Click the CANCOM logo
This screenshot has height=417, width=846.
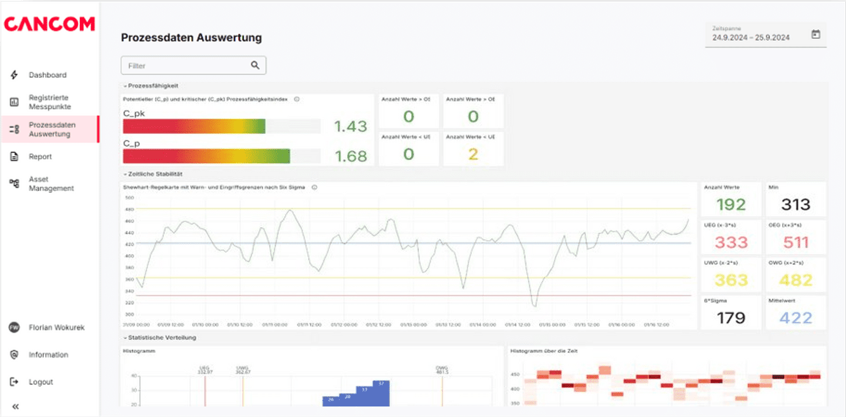(x=49, y=24)
